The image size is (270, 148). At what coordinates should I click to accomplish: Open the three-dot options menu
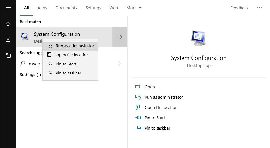[260, 8]
